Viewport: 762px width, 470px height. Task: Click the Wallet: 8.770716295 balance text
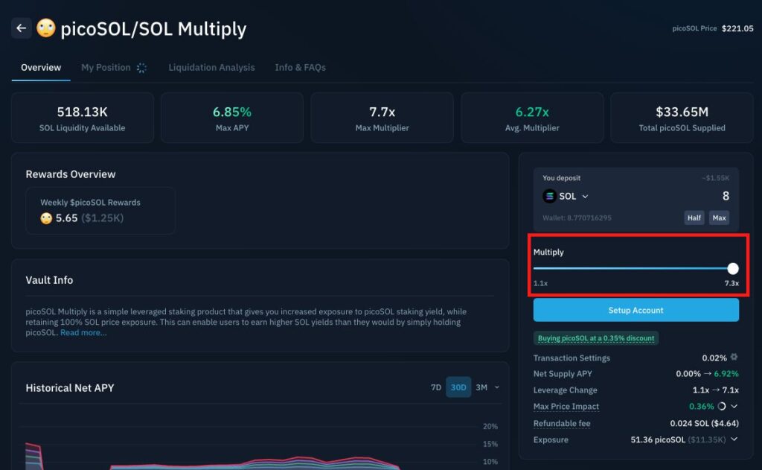click(x=577, y=217)
